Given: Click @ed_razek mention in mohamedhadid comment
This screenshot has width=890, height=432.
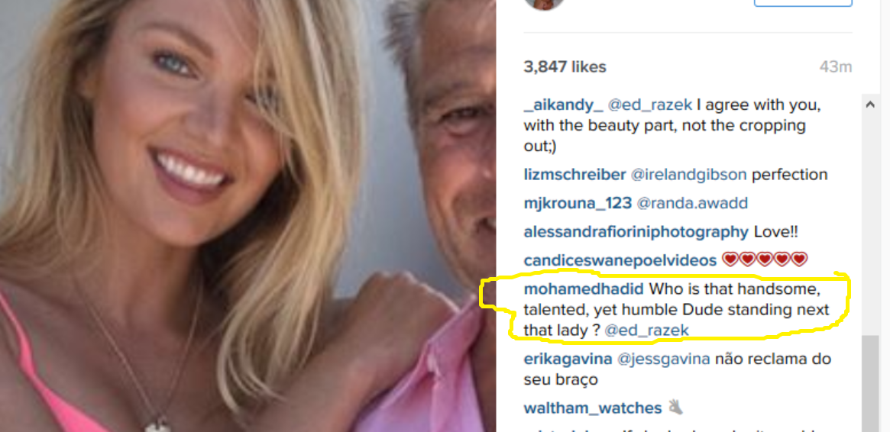Looking at the screenshot, I should tap(646, 330).
